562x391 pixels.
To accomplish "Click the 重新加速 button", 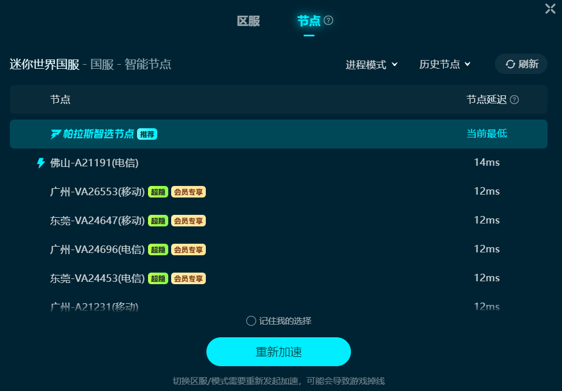I will pyautogui.click(x=279, y=352).
